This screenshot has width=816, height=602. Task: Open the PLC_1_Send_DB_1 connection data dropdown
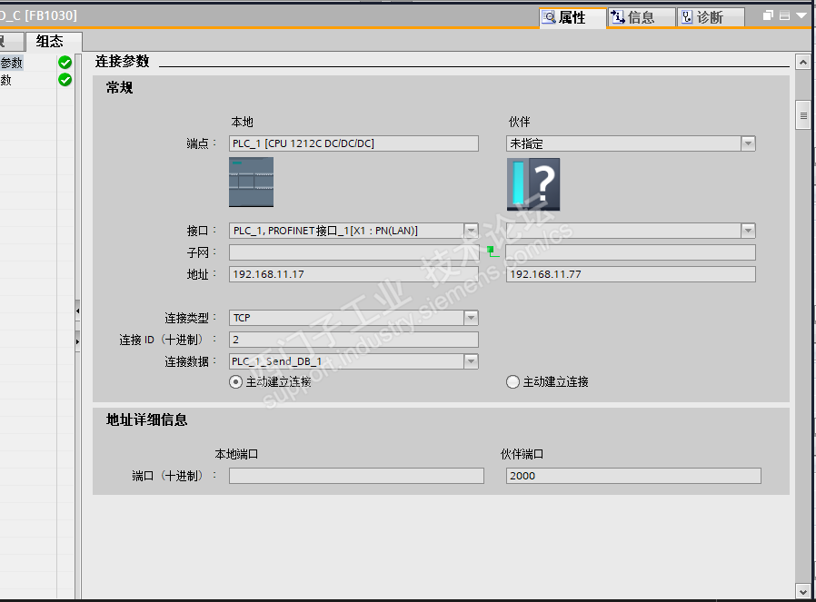click(471, 361)
